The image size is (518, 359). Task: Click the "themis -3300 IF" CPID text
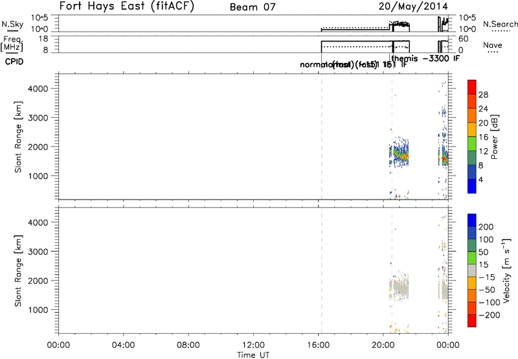[425, 58]
